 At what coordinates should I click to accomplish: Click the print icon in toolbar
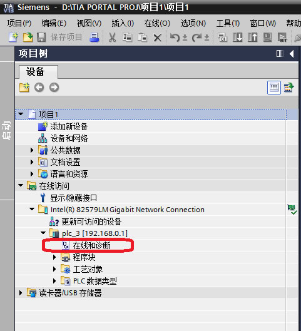pyautogui.click(x=94, y=38)
